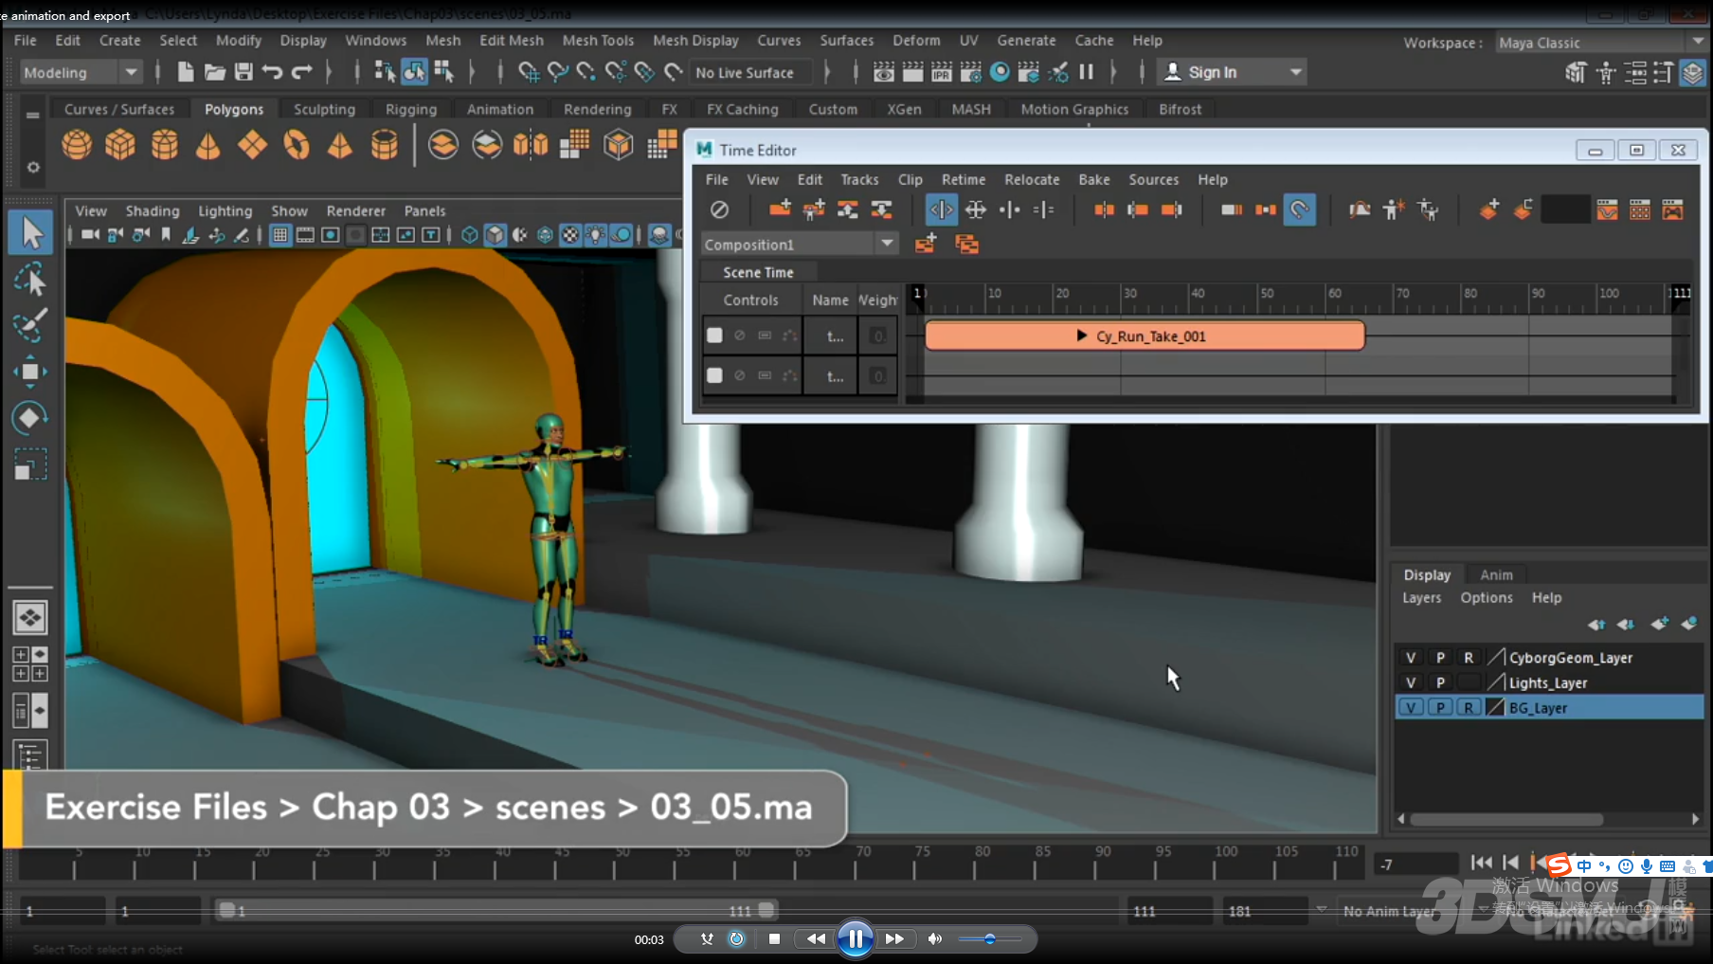Open Options menu in layer editor
This screenshot has width=1713, height=964.
[1486, 597]
